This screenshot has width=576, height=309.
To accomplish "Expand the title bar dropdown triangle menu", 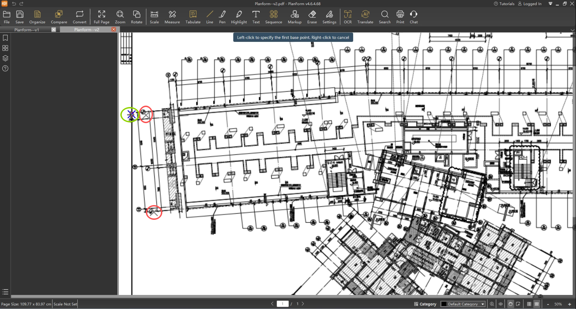I will [x=550, y=4].
